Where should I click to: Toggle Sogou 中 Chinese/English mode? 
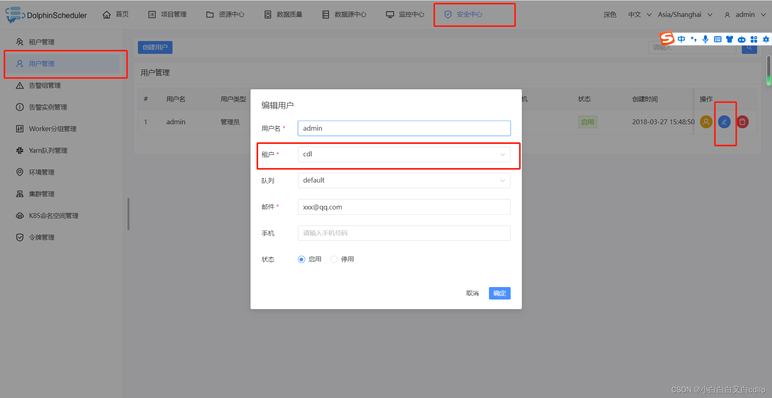click(x=682, y=39)
